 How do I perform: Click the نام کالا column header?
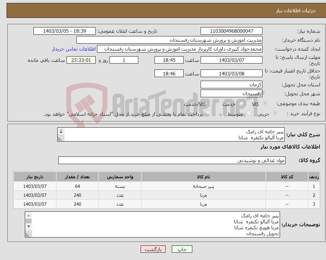[x=203, y=177]
